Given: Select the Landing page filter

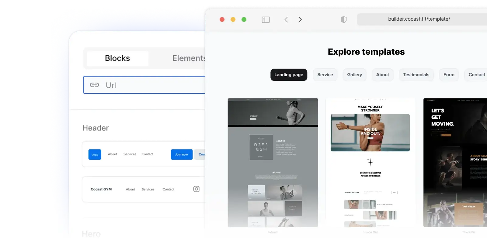Looking at the screenshot, I should pyautogui.click(x=289, y=75).
